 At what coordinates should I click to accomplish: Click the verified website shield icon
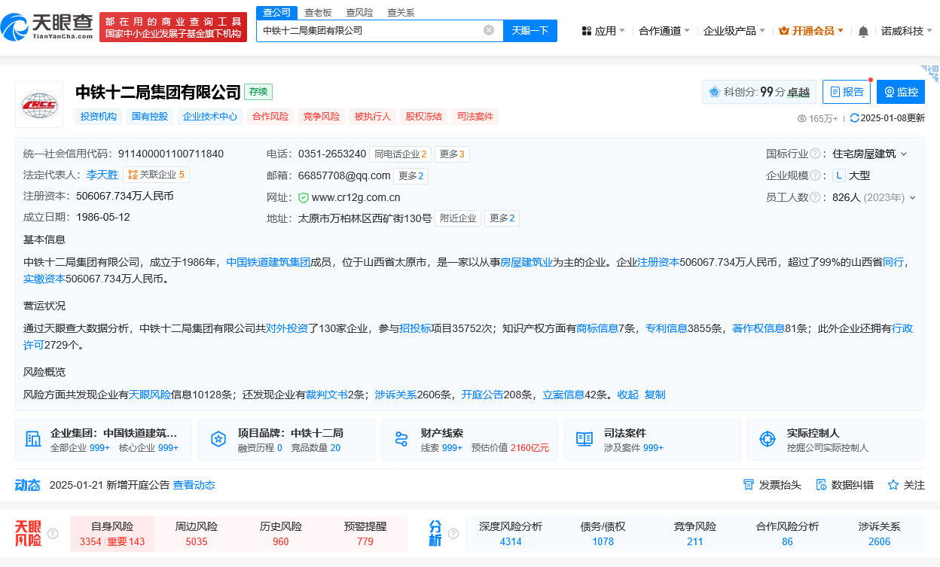click(x=303, y=197)
